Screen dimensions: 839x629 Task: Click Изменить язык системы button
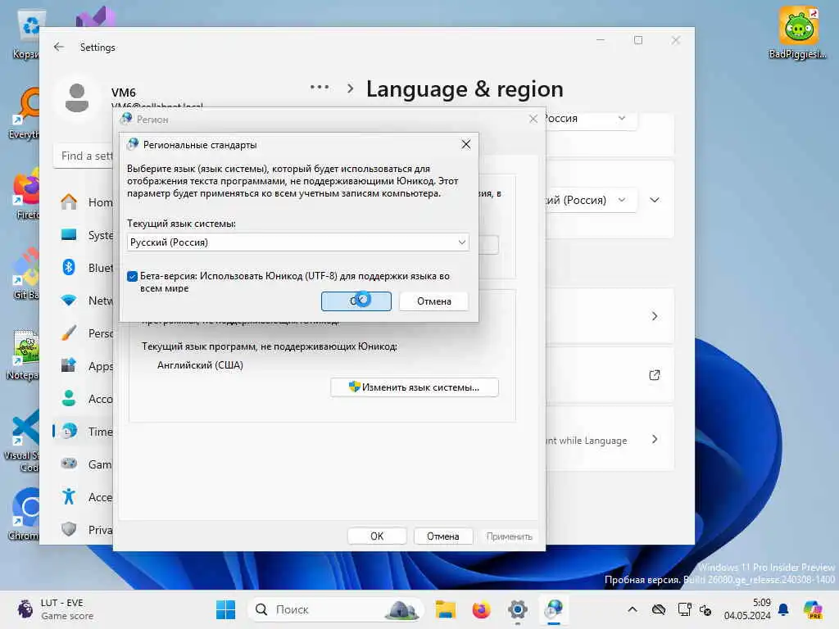(x=415, y=387)
